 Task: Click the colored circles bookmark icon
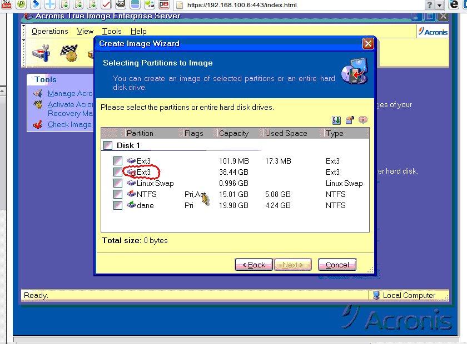click(x=149, y=4)
